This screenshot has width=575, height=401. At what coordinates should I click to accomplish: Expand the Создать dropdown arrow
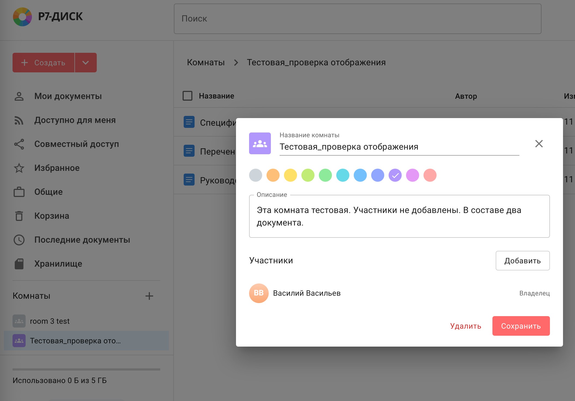[x=86, y=63]
